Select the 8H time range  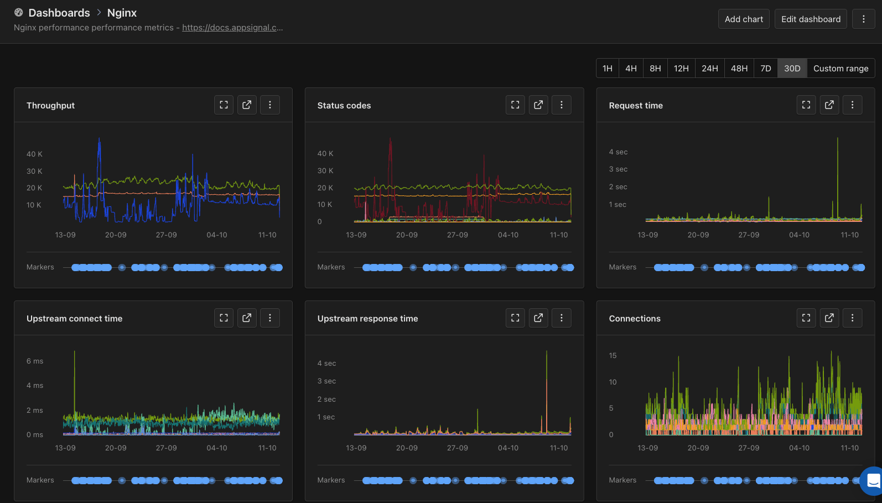coord(655,68)
